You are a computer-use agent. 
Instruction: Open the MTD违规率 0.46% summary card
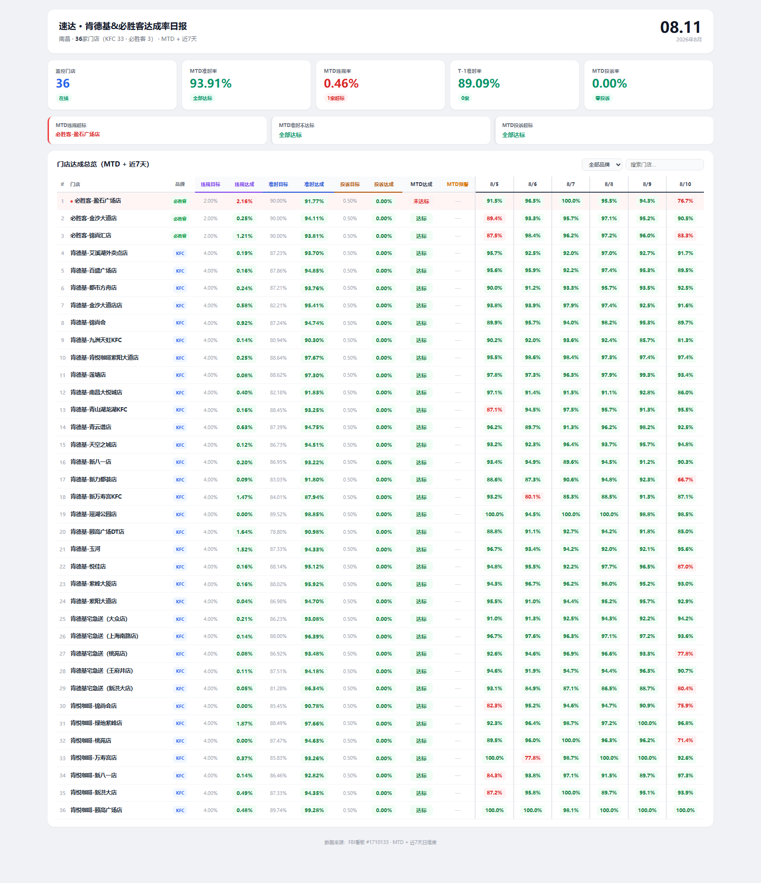tap(380, 85)
